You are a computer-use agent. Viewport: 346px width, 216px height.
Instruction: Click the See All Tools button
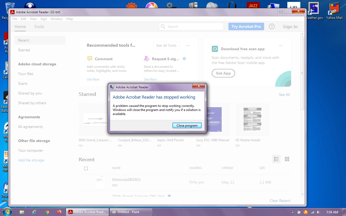click(x=166, y=45)
